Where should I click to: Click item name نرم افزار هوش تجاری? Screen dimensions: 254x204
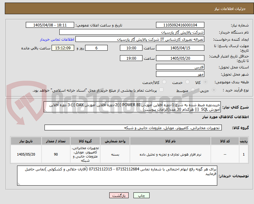point(170,155)
